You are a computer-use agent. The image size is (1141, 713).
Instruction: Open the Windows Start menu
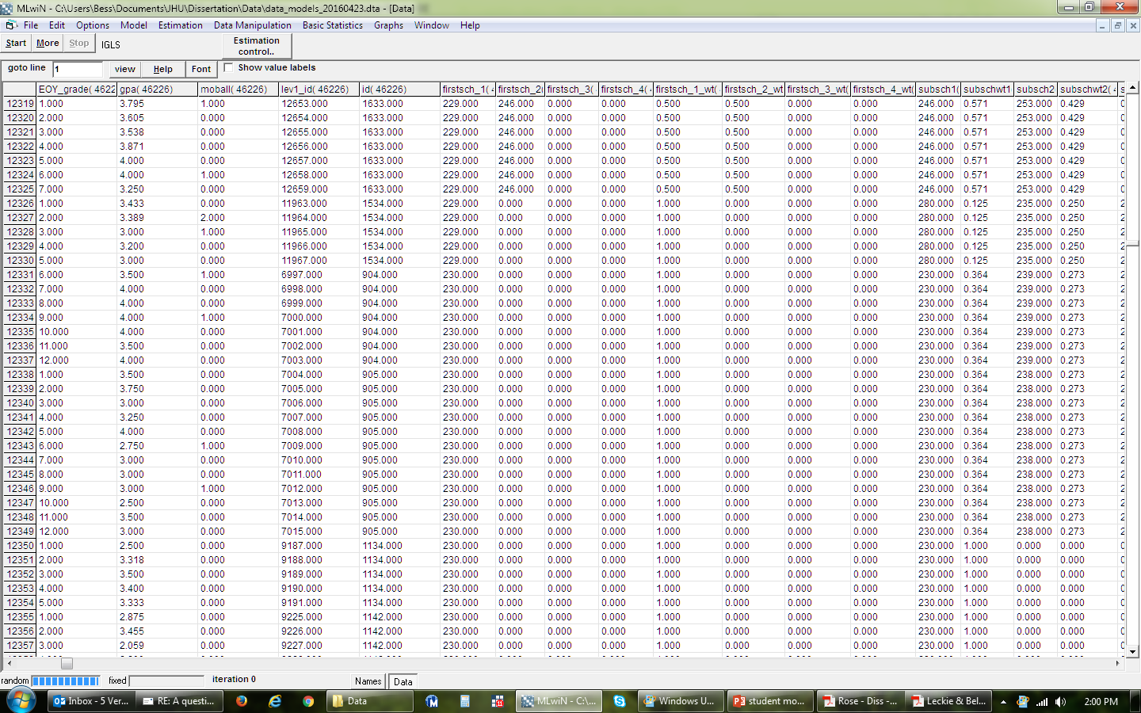(x=21, y=701)
